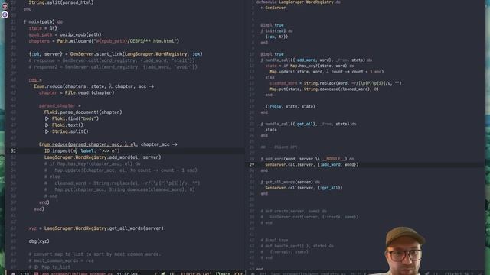The width and height of the screenshot is (490, 275).
Task: Click 'cleaned_word = String.replace(word' line in right pane
Action: click(335, 83)
